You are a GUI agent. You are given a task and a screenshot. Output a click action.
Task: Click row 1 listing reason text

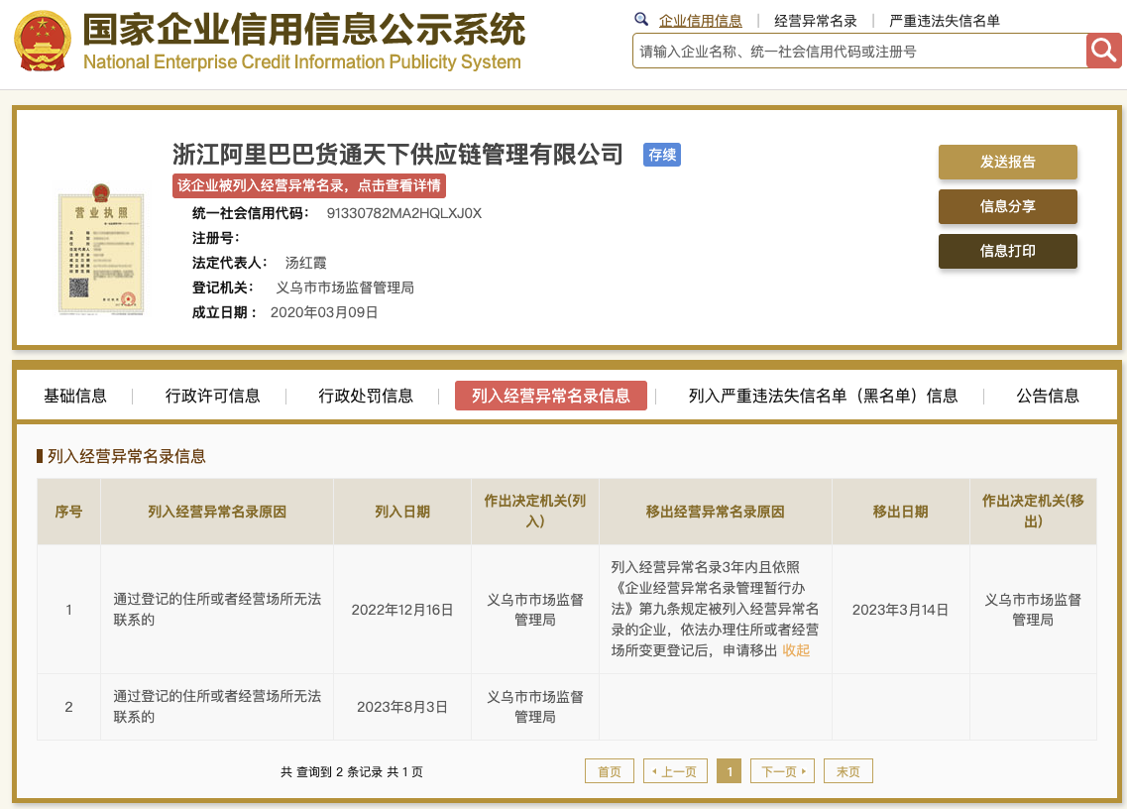coord(217,609)
